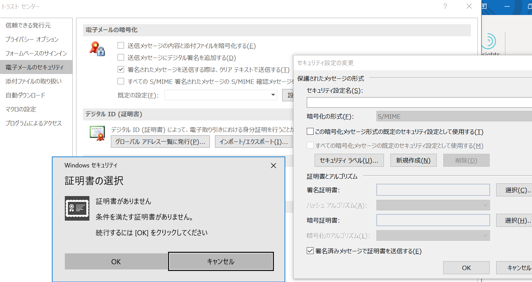Minimize the background Outlook window
Screen dimensions: 532x282
(x=507, y=6)
